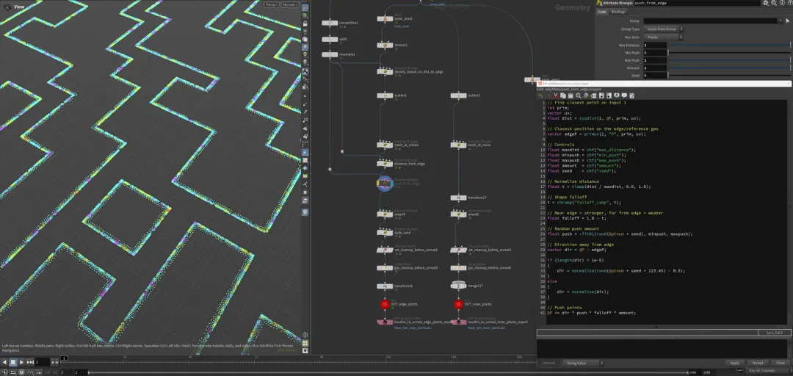The width and height of the screenshot is (793, 376).
Task: Click the Attribute Wrangle node type icon
Action: [600, 3]
